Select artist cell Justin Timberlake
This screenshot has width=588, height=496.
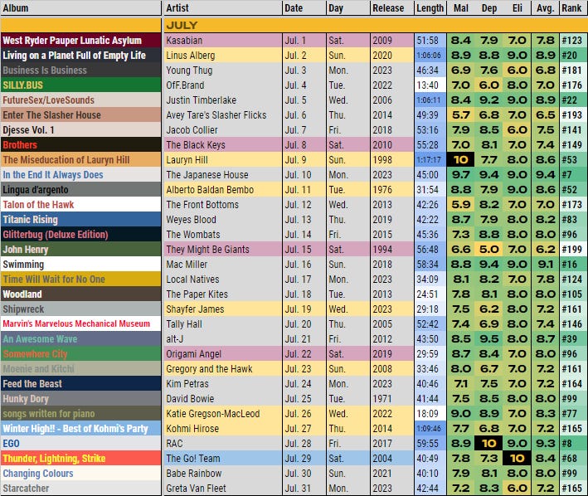(x=223, y=100)
